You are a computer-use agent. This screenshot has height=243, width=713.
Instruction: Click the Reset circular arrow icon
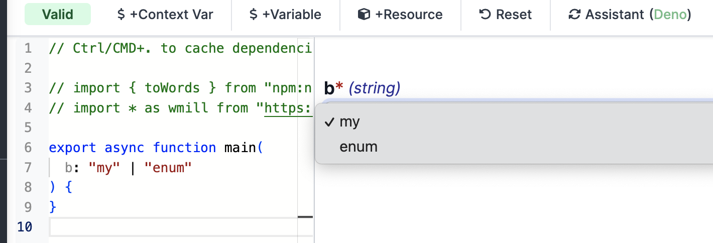[x=485, y=15]
